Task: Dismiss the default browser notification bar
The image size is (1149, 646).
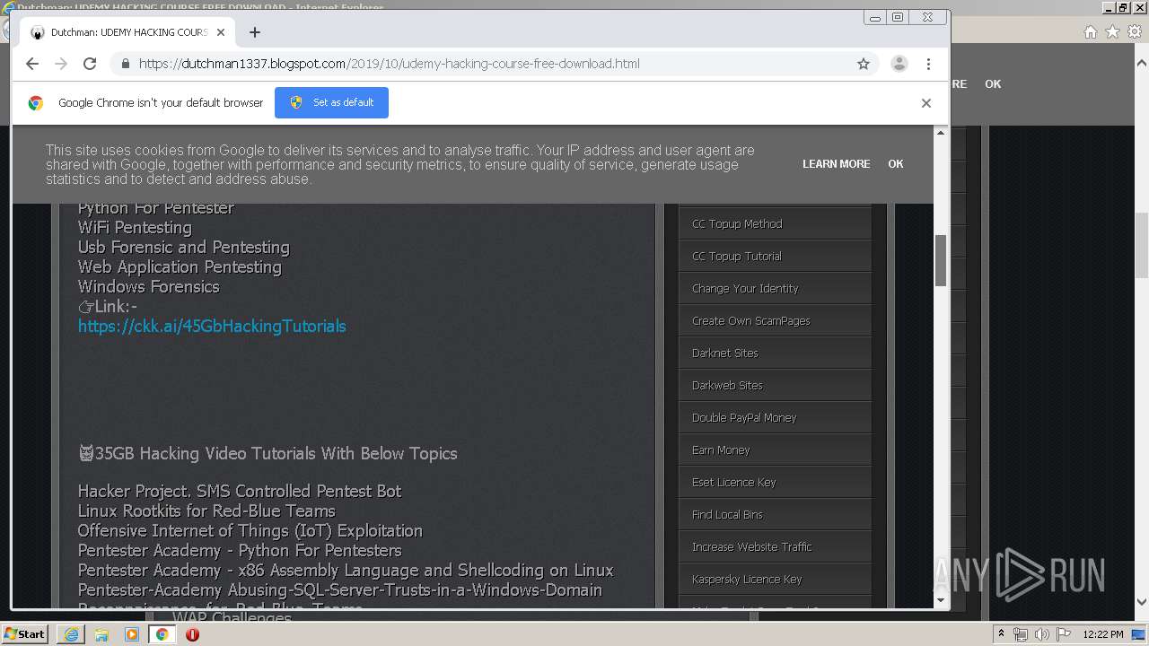Action: (926, 103)
